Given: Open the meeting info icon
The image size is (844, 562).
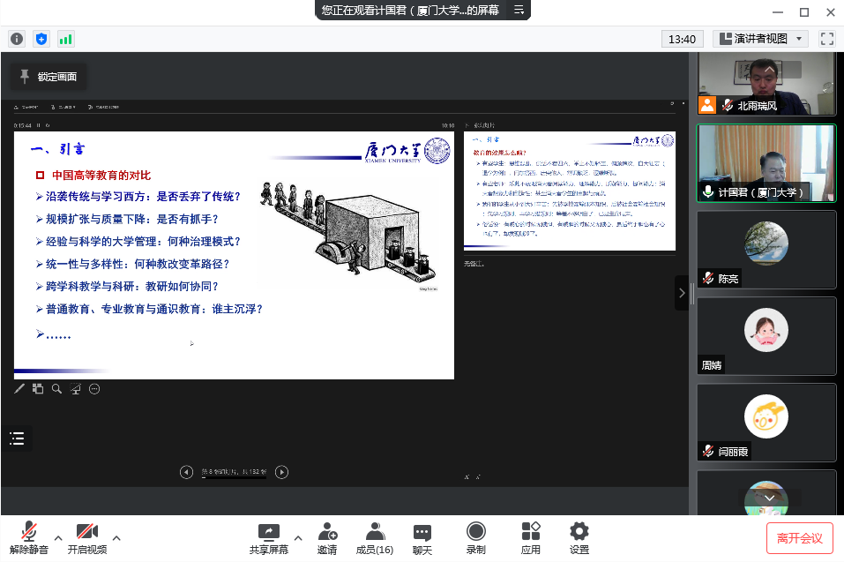Looking at the screenshot, I should tap(17, 39).
